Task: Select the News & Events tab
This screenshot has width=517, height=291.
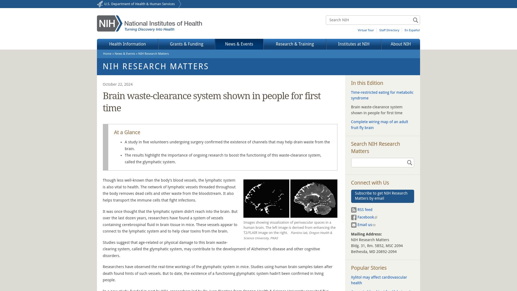Action: 239,44
